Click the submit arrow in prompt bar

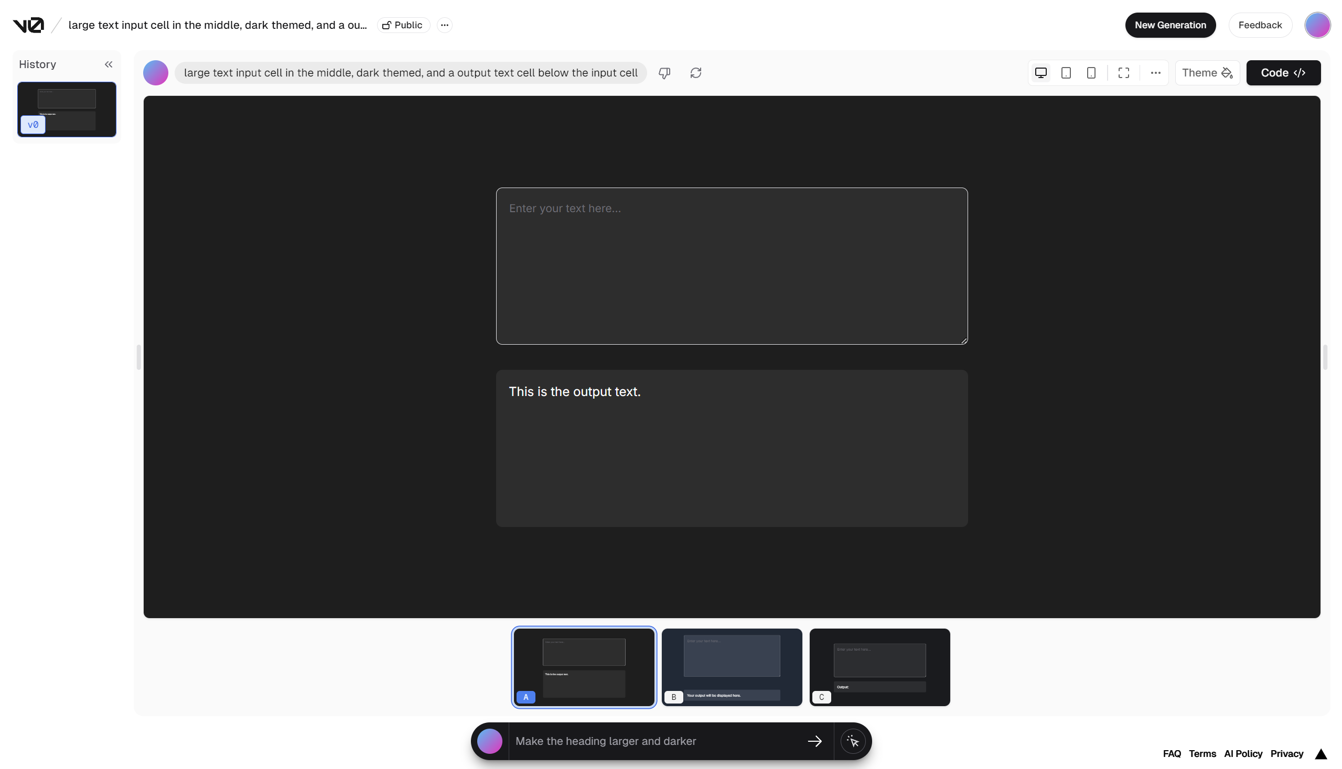pyautogui.click(x=814, y=741)
